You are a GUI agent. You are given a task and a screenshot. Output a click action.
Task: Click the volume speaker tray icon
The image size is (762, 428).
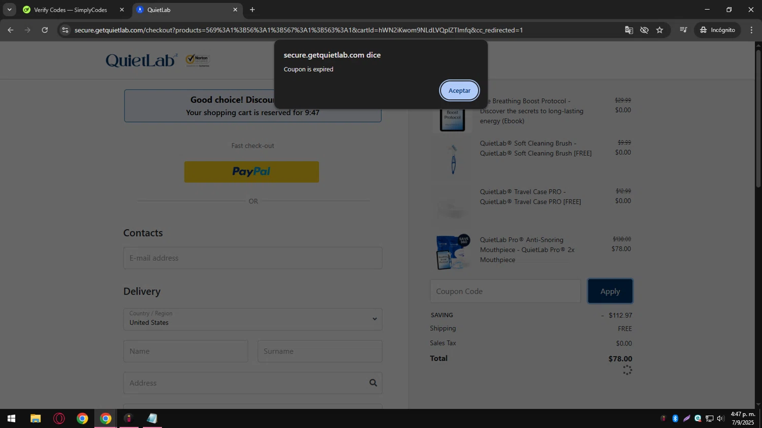[x=720, y=418]
